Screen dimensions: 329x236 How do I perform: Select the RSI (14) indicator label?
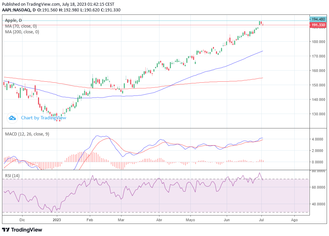[12, 175]
